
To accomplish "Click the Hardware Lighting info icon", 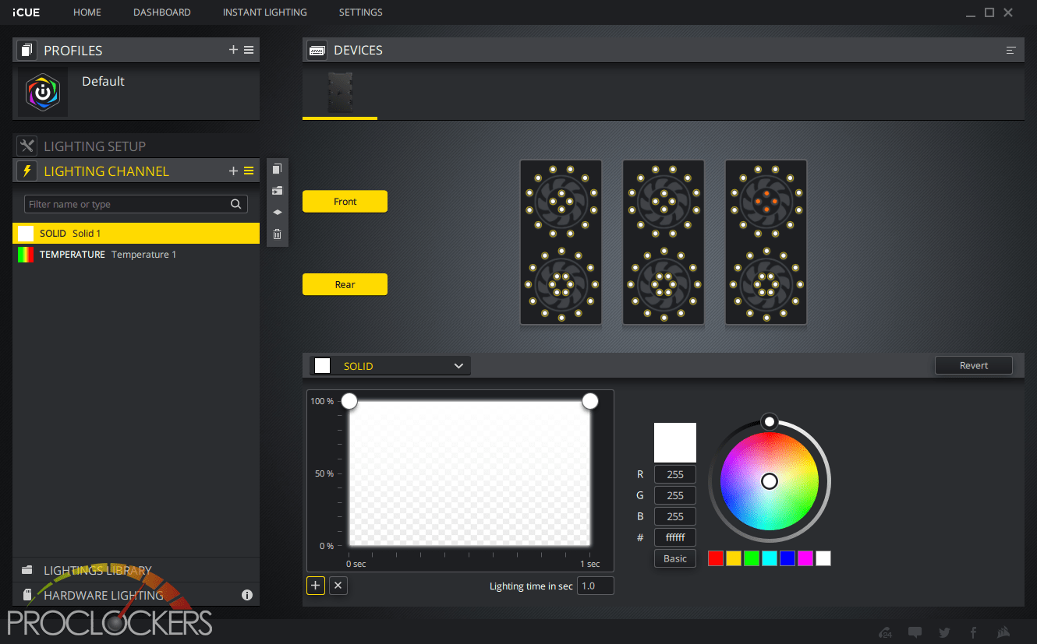I will click(247, 595).
